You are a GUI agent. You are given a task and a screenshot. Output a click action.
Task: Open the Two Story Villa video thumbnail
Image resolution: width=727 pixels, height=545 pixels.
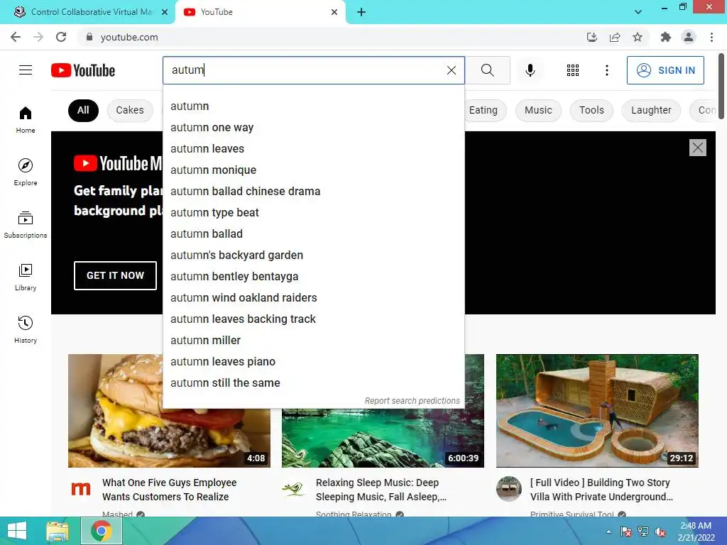[x=597, y=411]
